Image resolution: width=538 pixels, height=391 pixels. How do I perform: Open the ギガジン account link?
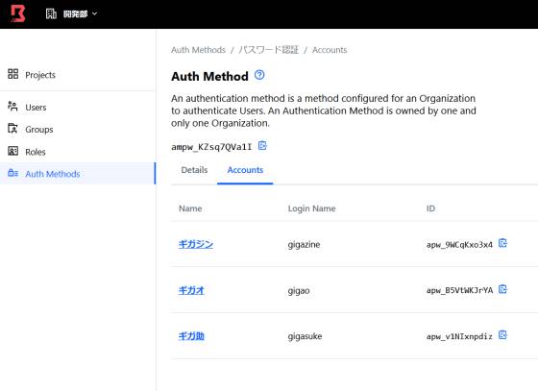(196, 244)
